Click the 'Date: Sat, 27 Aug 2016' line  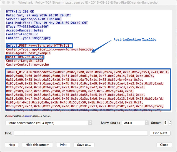click(x=39, y=15)
